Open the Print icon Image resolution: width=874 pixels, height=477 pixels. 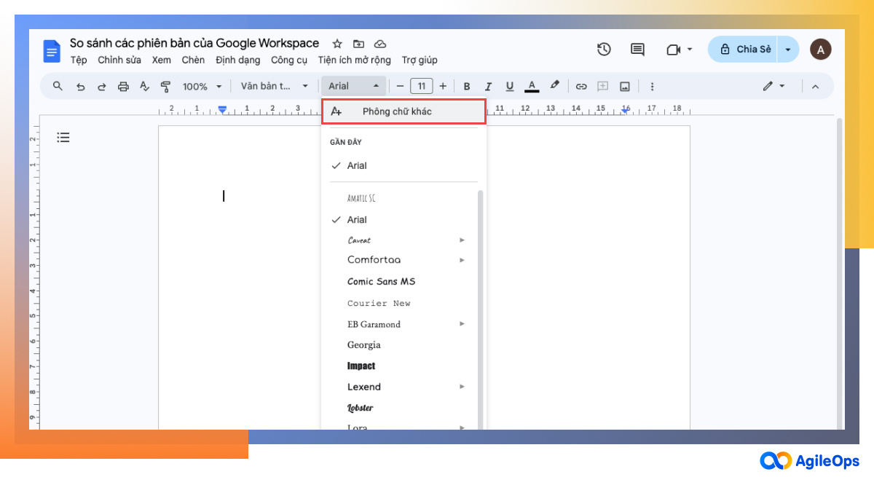coord(123,86)
